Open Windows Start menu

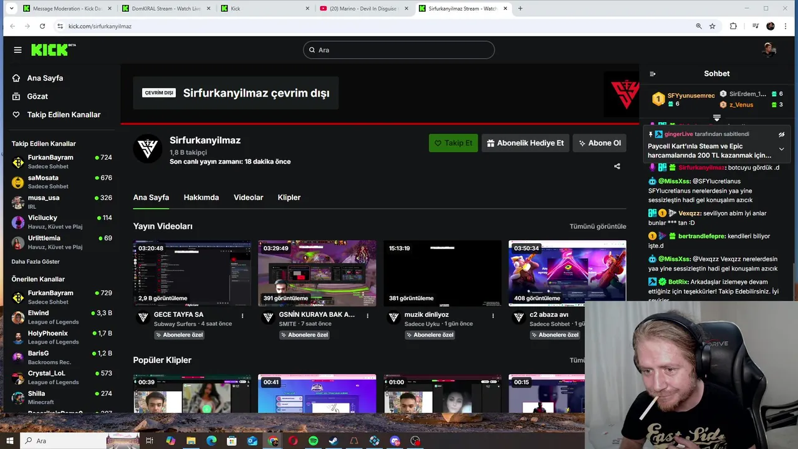(x=9, y=441)
